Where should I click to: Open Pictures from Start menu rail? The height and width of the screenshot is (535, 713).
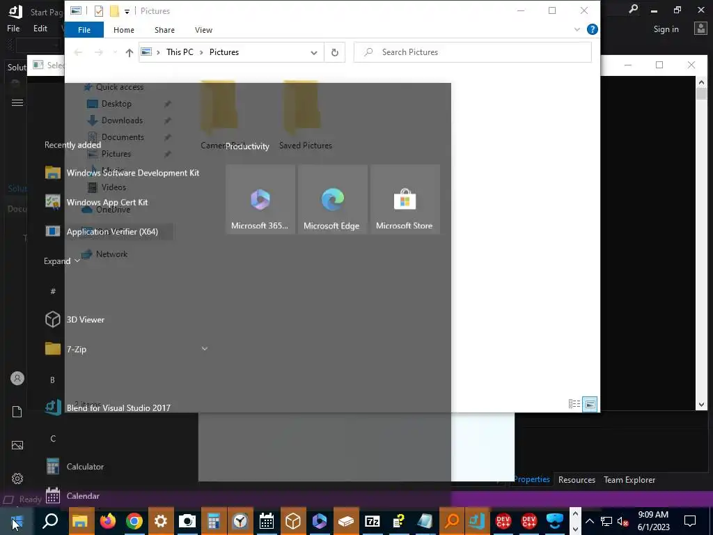pos(17,445)
